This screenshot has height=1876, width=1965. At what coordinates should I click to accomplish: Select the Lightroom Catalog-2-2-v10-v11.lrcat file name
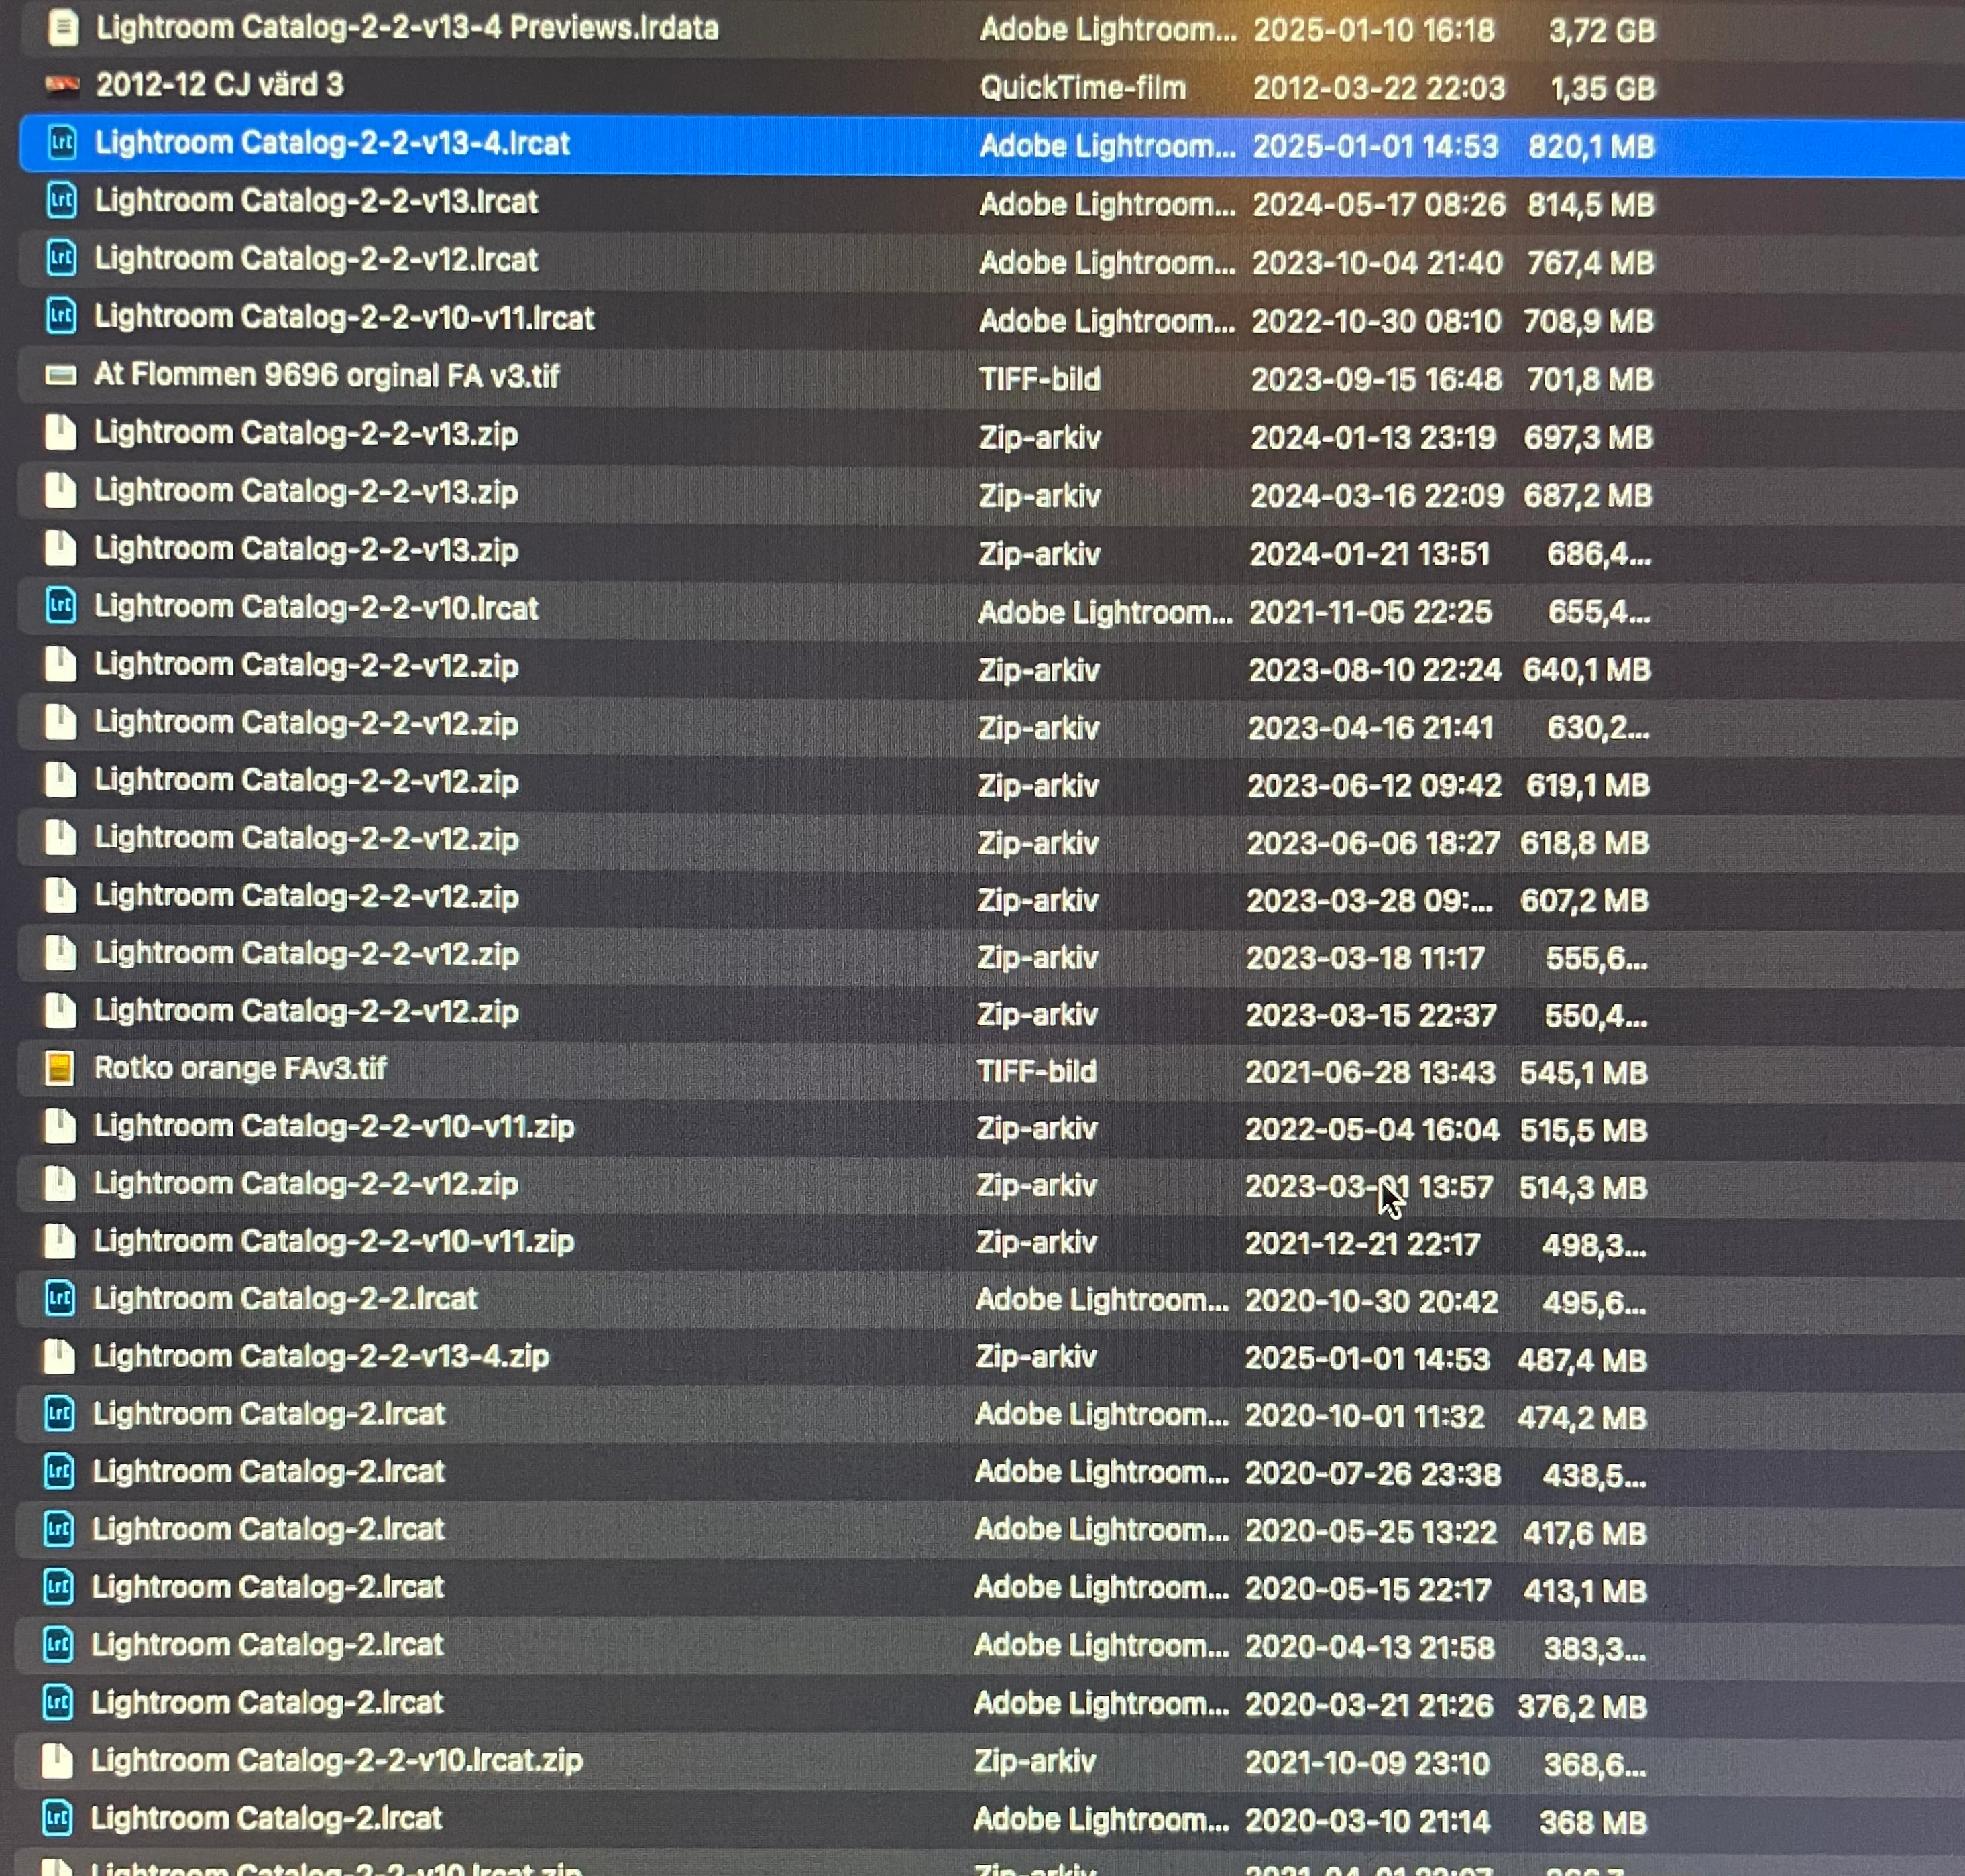(344, 318)
